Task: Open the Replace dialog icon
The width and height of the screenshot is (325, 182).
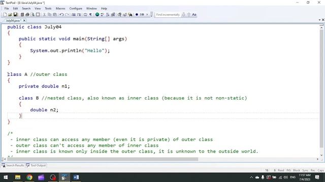Action: (125, 15)
